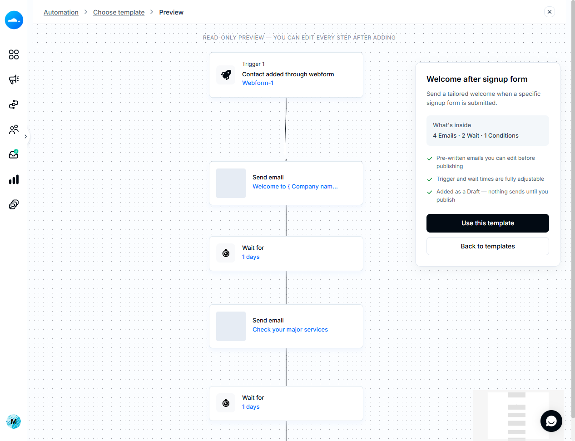The width and height of the screenshot is (575, 441).
Task: Open the contacts people icon
Action: point(14,129)
